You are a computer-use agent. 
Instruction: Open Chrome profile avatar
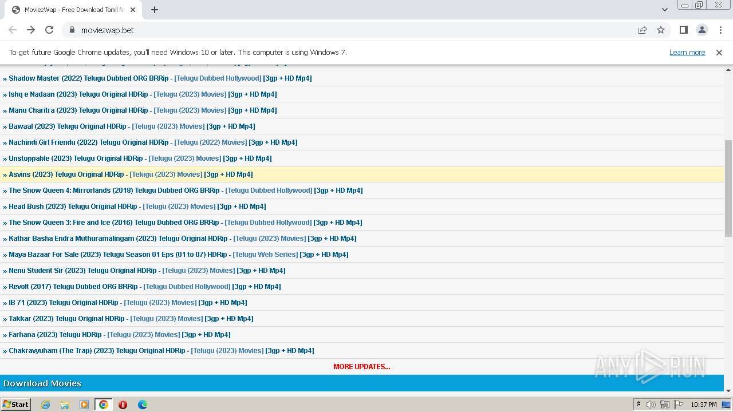click(x=702, y=30)
